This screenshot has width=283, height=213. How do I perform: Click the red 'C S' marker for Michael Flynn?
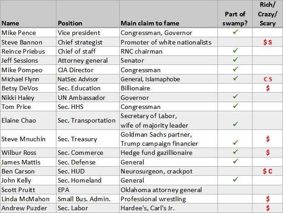(x=268, y=79)
